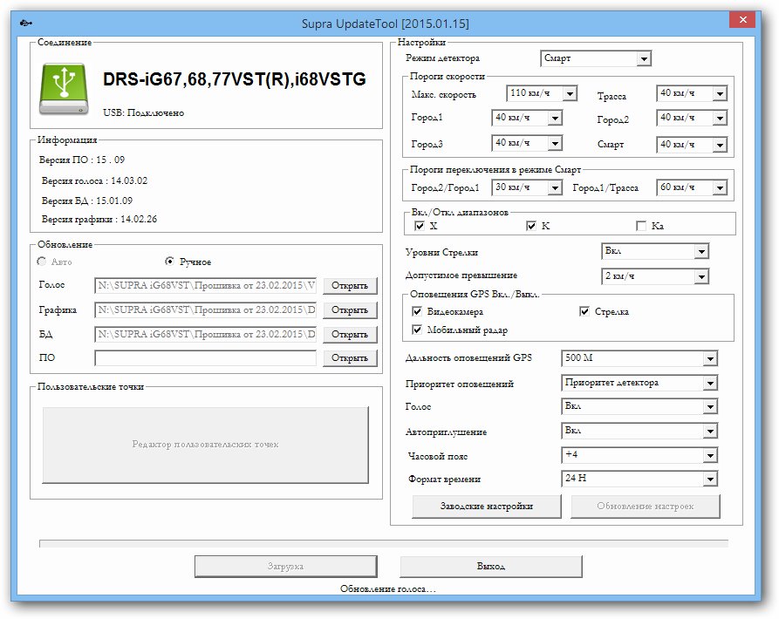Open the Город1/Трасса switching threshold dropdown
This screenshot has height=619, width=779.
(x=692, y=187)
